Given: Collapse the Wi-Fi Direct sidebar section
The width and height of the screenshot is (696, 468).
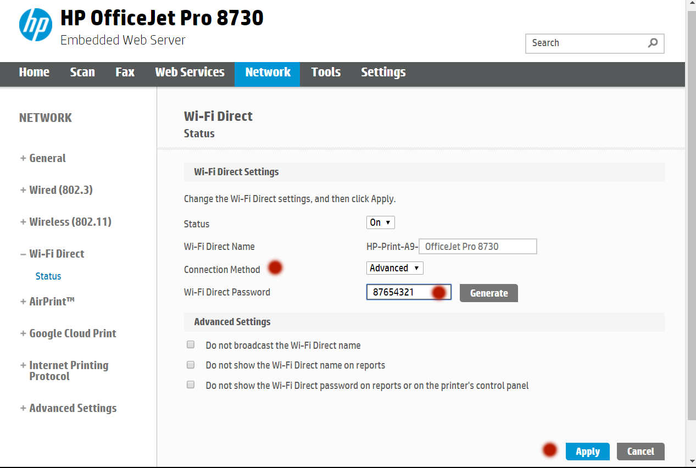Looking at the screenshot, I should click(52, 254).
